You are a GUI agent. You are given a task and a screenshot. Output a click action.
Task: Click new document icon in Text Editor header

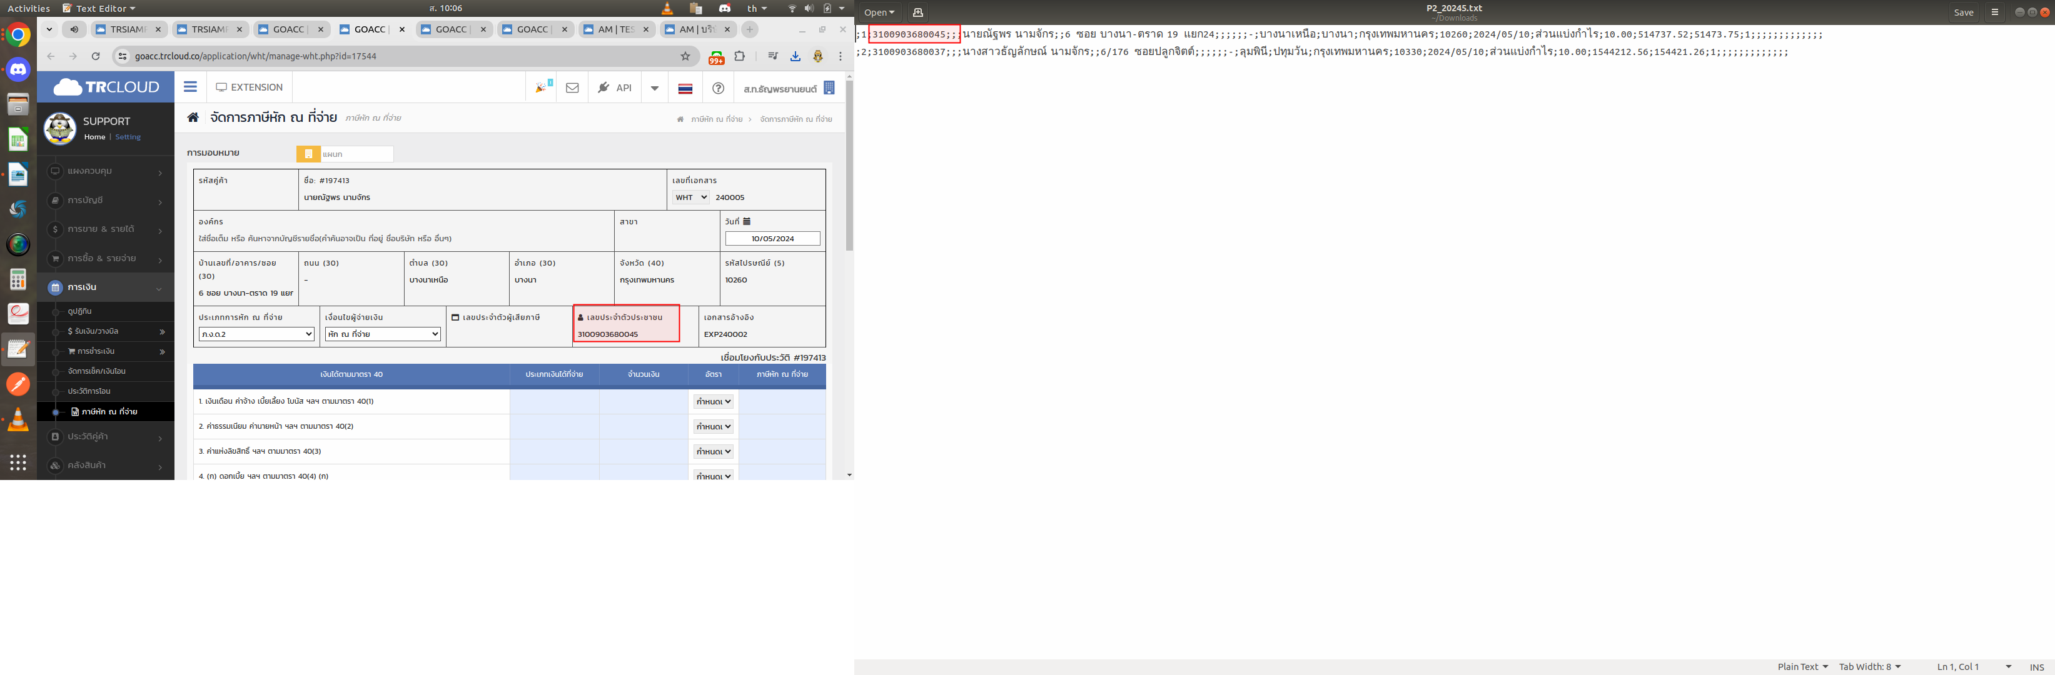coord(917,12)
